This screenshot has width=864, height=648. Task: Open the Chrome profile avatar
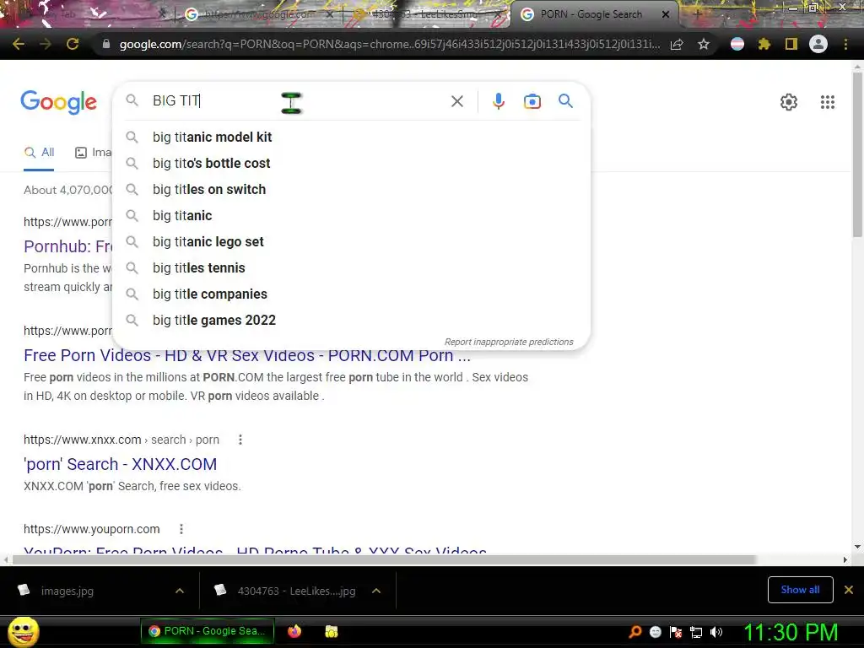(818, 44)
